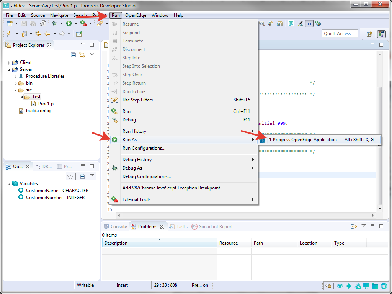
Task: Open the Window menu
Action: [x=160, y=15]
